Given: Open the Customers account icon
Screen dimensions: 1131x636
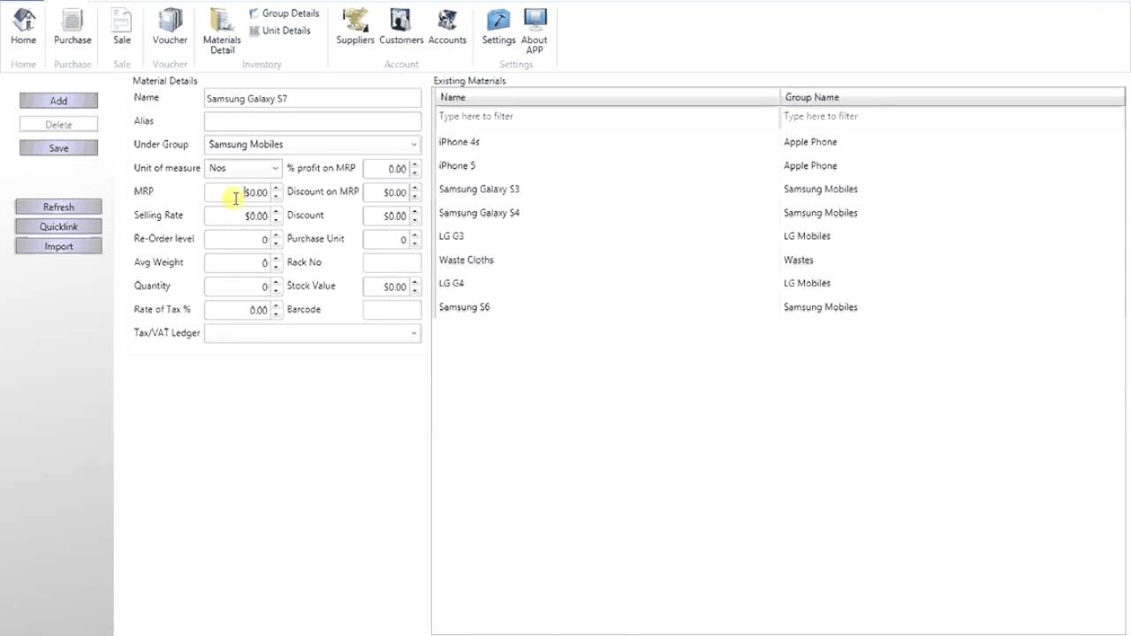Looking at the screenshot, I should (401, 26).
